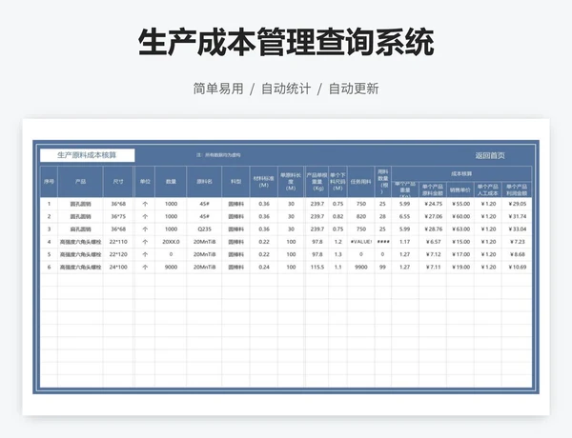Click the 产品 column header
The width and height of the screenshot is (572, 438).
click(x=80, y=182)
